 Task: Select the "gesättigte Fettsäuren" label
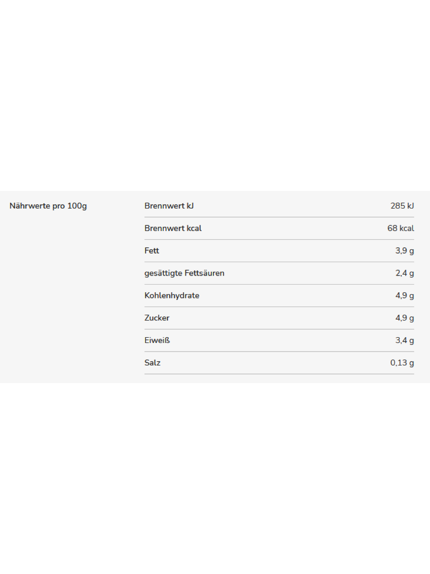click(x=184, y=273)
